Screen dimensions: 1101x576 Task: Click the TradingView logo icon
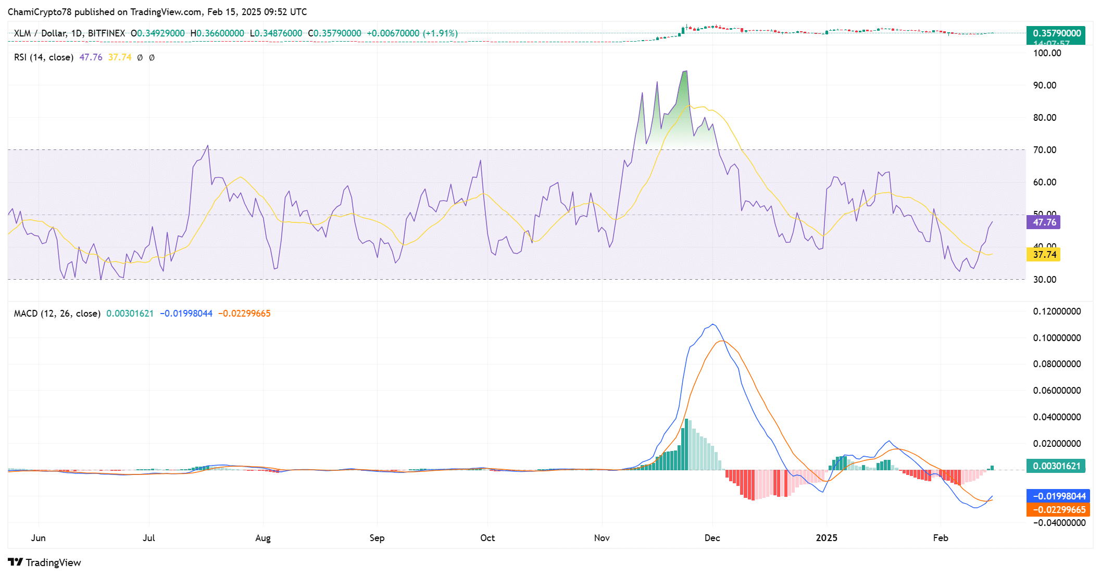[x=15, y=562]
